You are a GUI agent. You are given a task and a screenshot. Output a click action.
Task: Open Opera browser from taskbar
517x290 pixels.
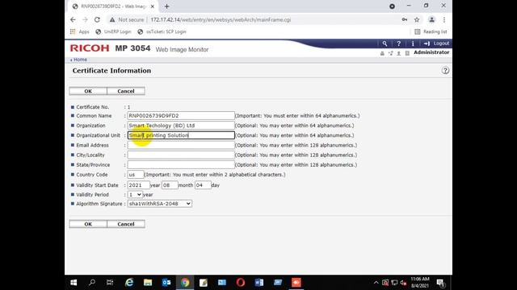click(x=241, y=283)
